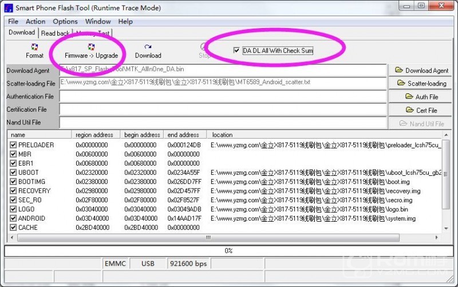Click UBOOT end address 0x0234A55F
Screen dimensions: 458x287
[184, 172]
